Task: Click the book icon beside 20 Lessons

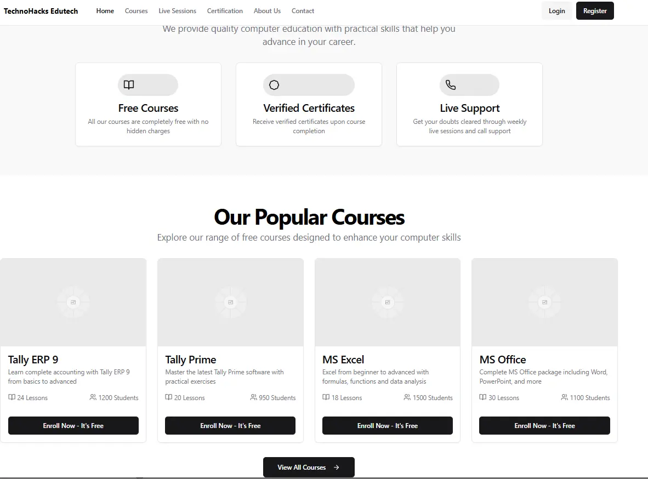Action: (169, 397)
